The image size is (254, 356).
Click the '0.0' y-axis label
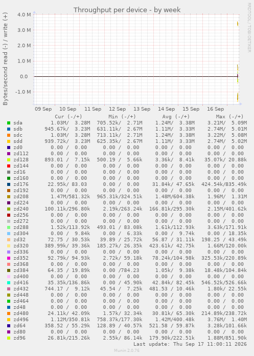click(24, 76)
